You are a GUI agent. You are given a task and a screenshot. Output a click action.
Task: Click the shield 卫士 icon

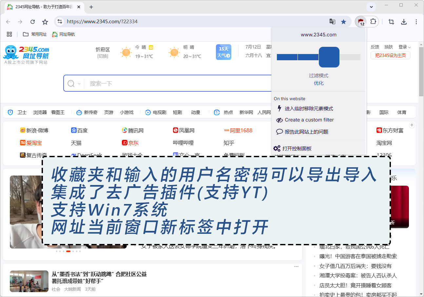pos(10,112)
